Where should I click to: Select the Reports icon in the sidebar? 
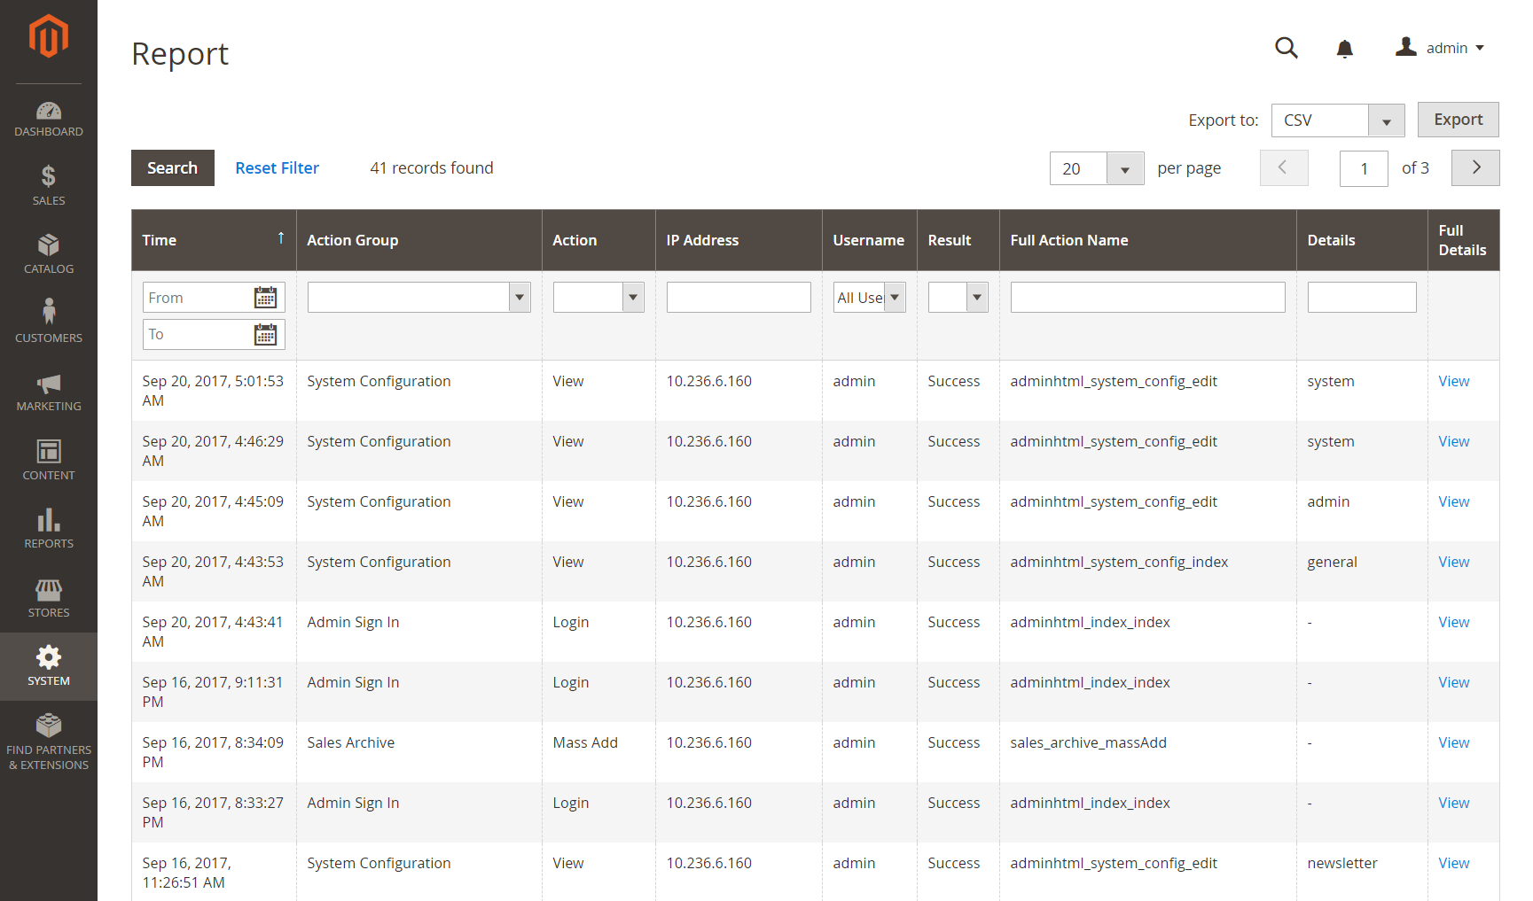49,527
